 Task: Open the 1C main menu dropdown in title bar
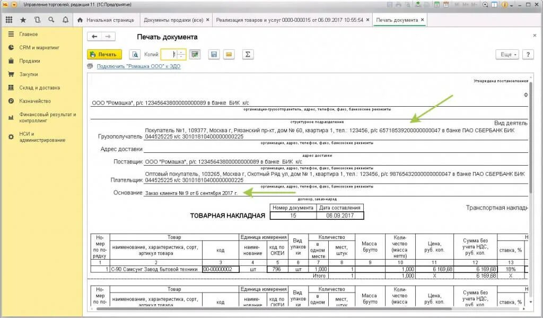tap(14, 5)
